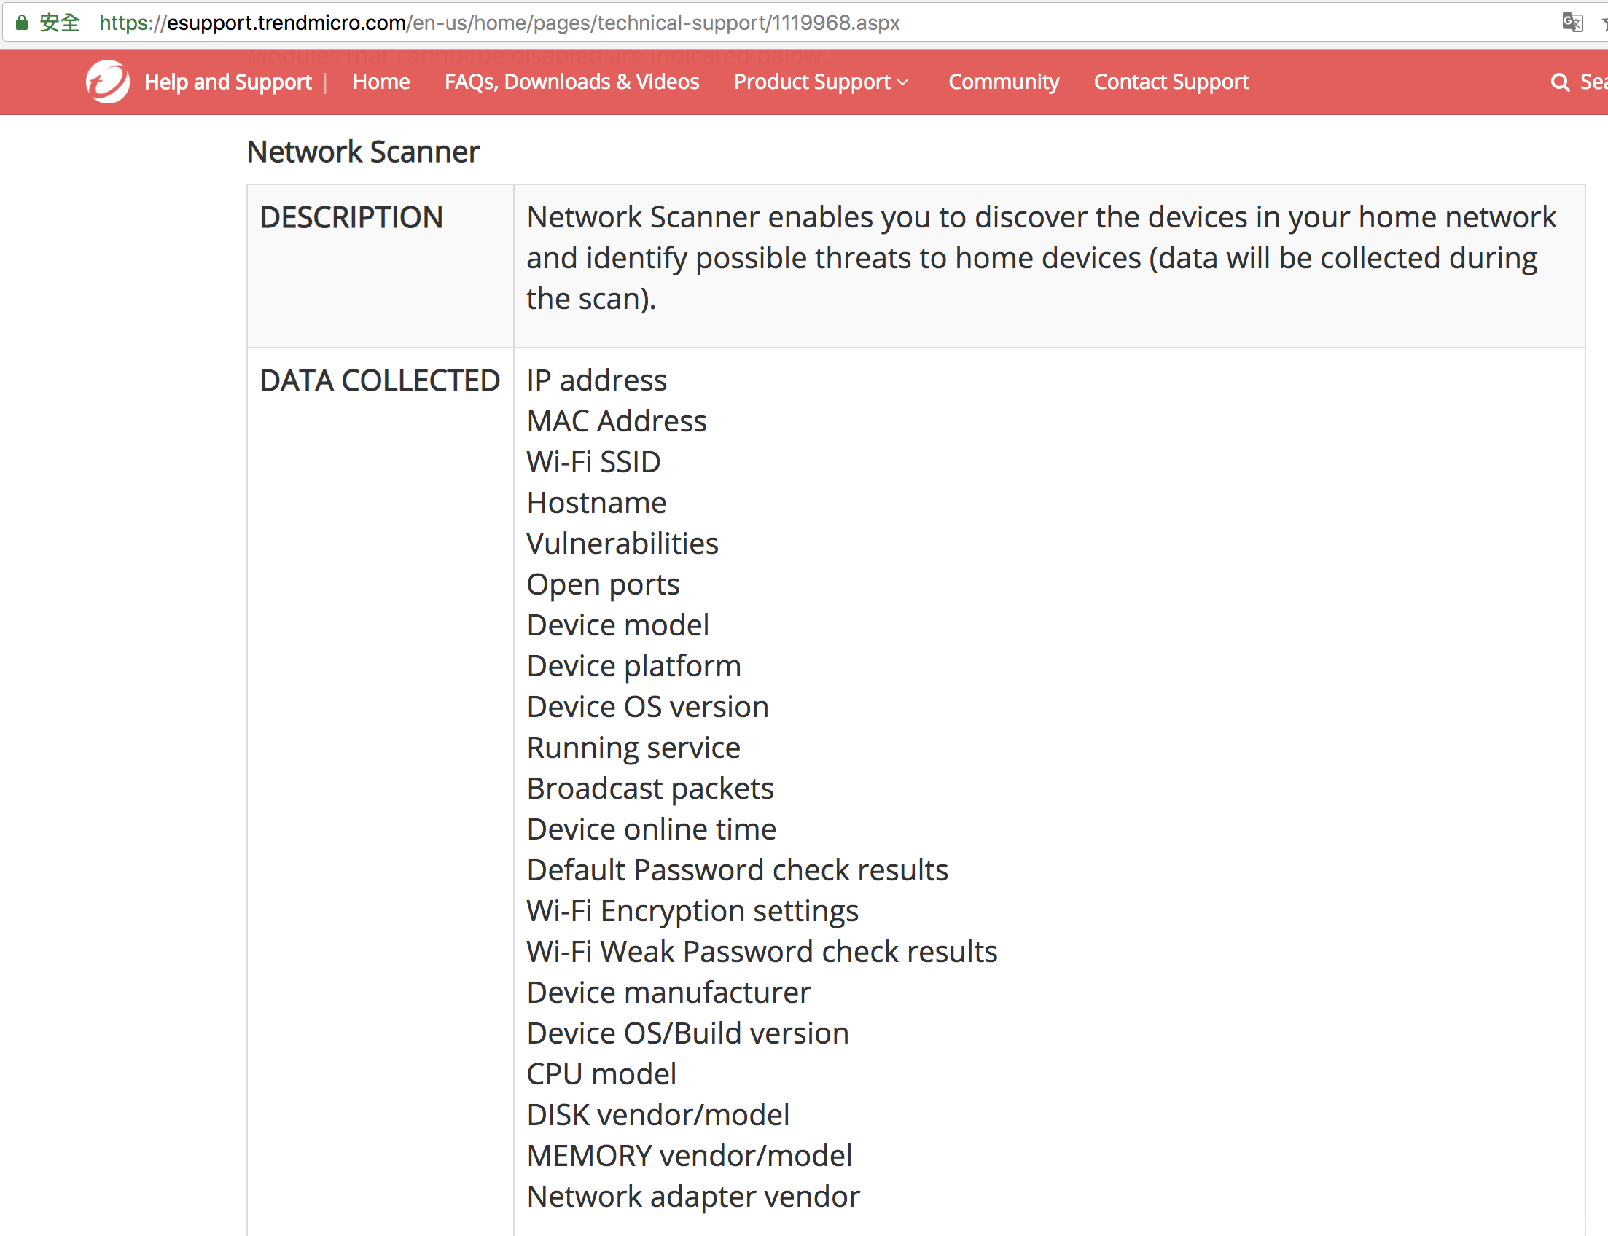
Task: Open the Product Support menu
Action: 812,82
